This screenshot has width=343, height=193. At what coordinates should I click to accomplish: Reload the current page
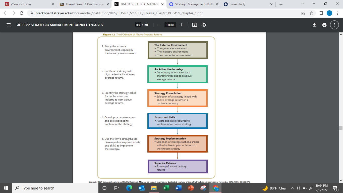pos(22,13)
